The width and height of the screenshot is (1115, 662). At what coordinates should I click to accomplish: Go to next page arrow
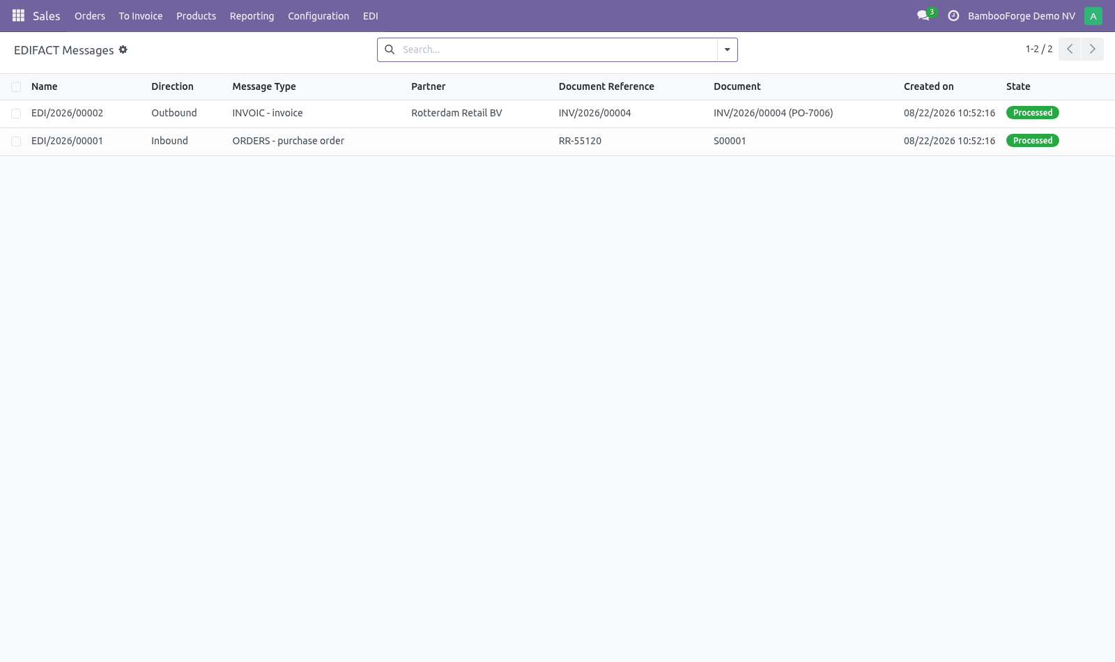click(1093, 49)
